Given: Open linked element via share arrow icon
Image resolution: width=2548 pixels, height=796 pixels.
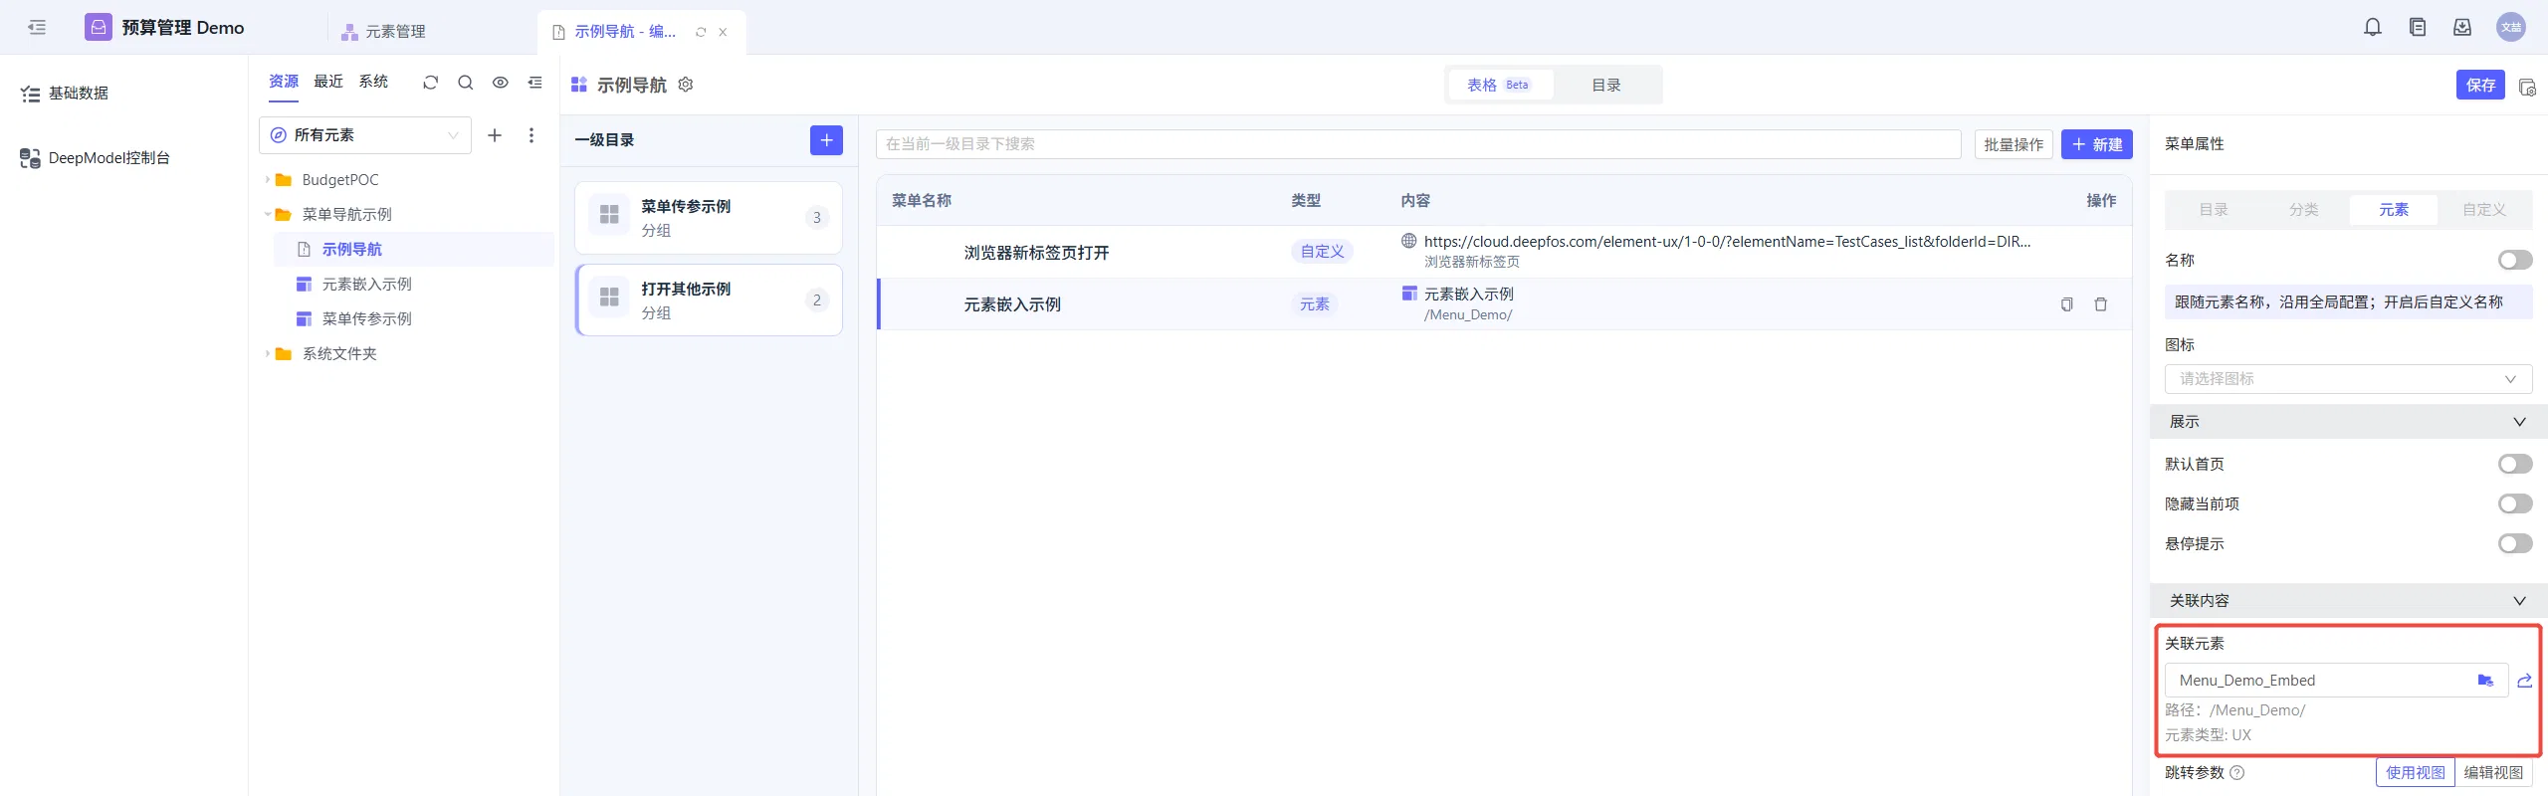Looking at the screenshot, I should pos(2525,681).
